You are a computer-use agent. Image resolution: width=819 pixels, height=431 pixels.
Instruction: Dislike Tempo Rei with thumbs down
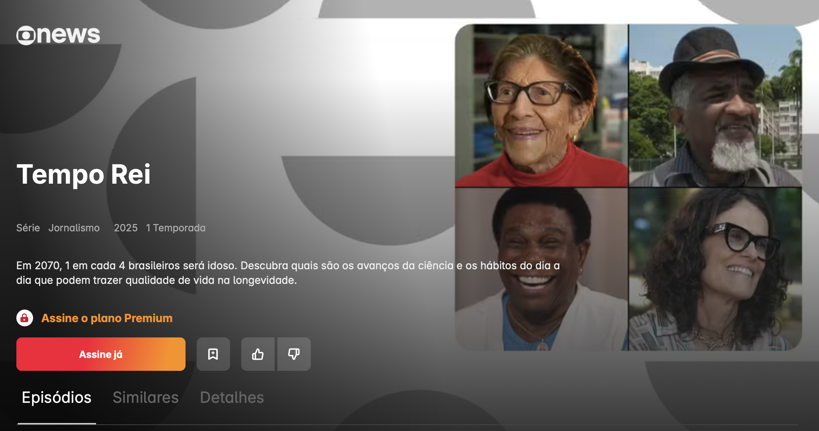(x=294, y=354)
